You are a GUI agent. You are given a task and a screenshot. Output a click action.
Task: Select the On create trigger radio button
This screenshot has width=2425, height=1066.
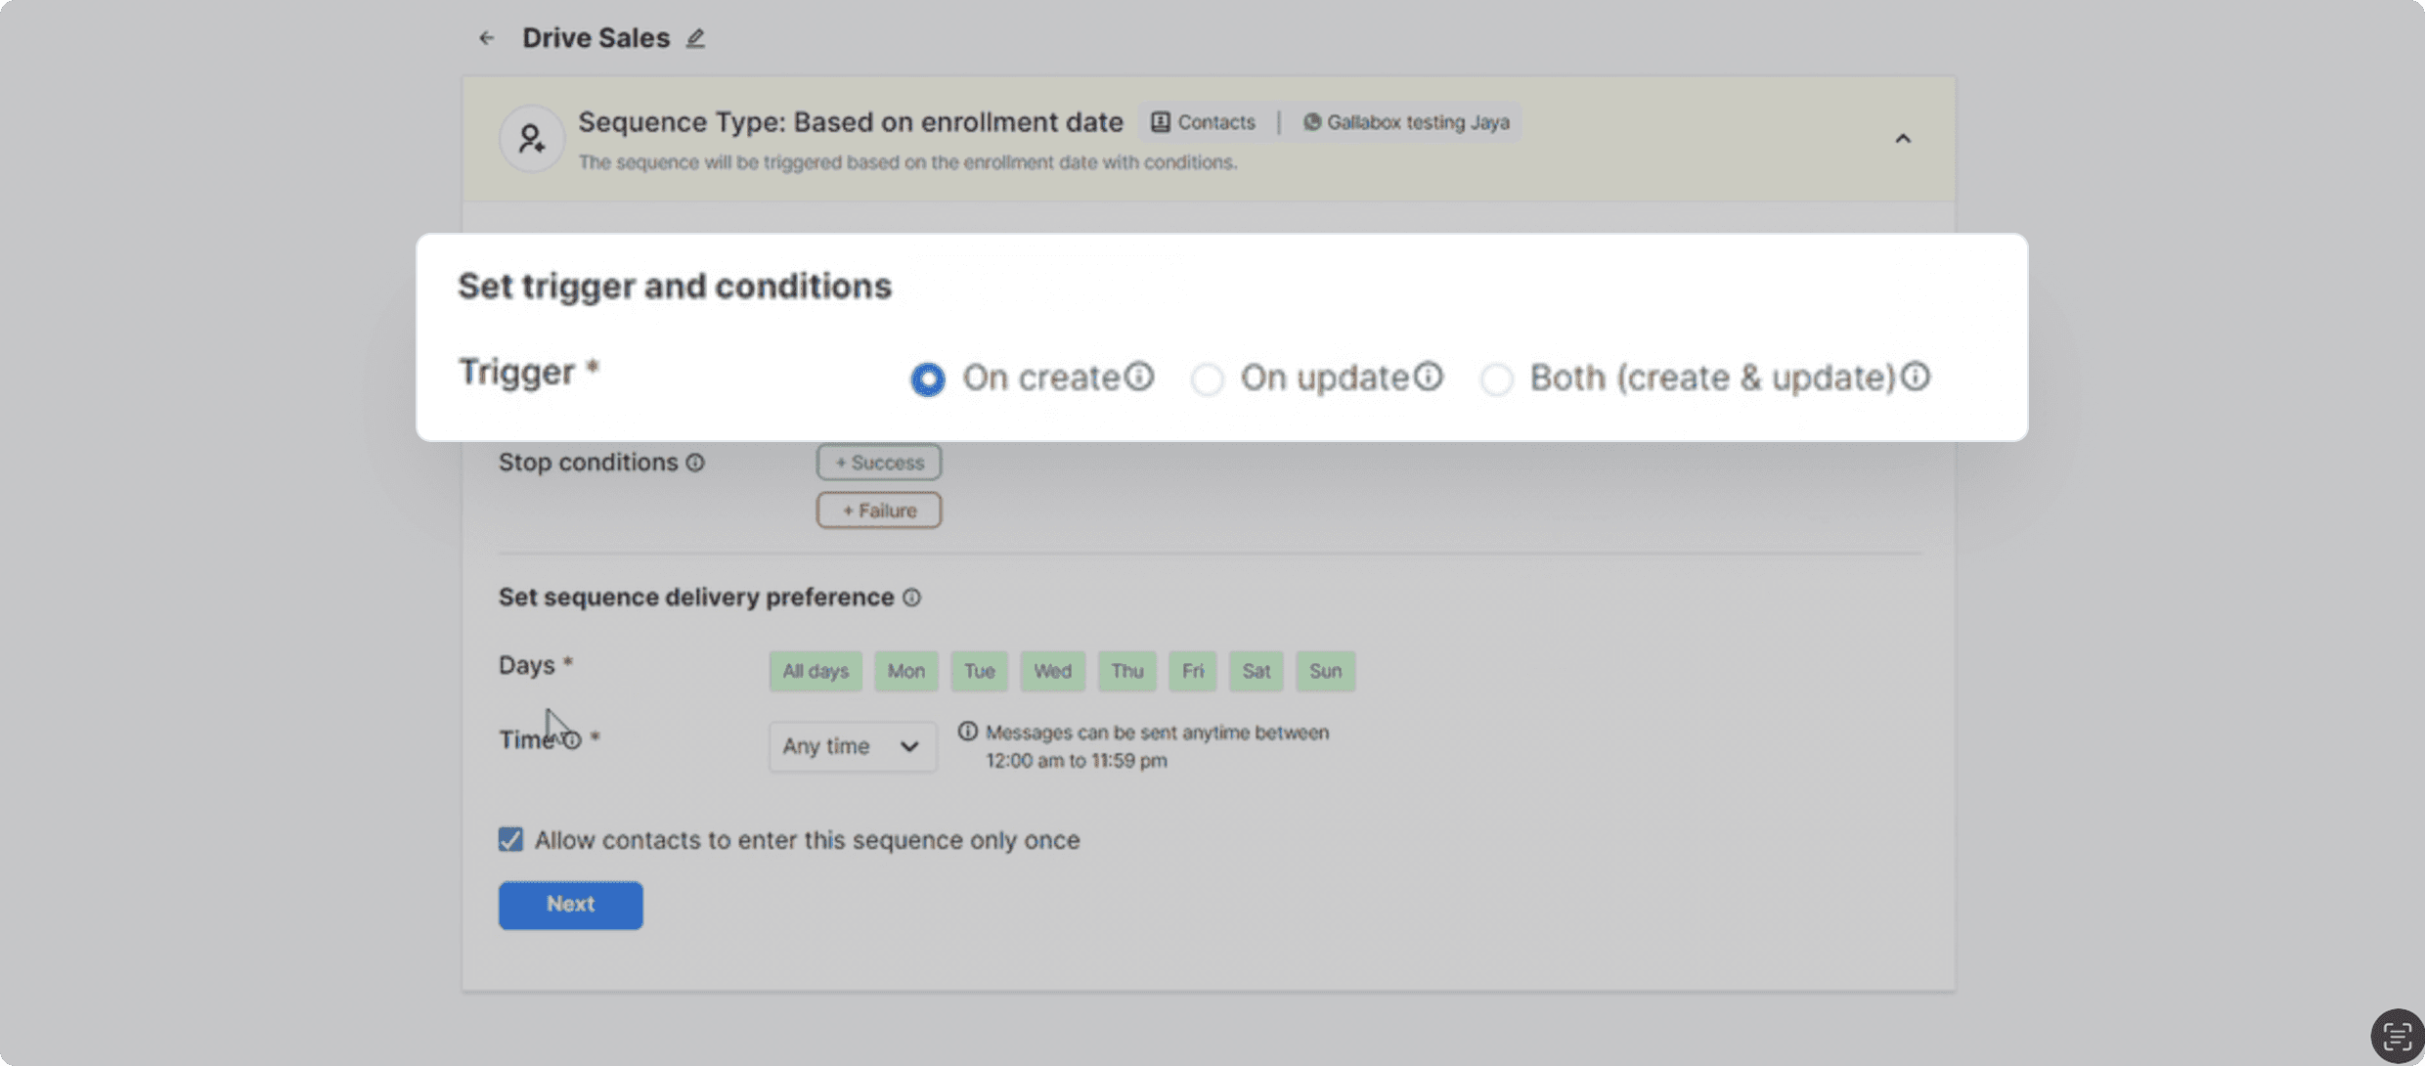pos(928,379)
